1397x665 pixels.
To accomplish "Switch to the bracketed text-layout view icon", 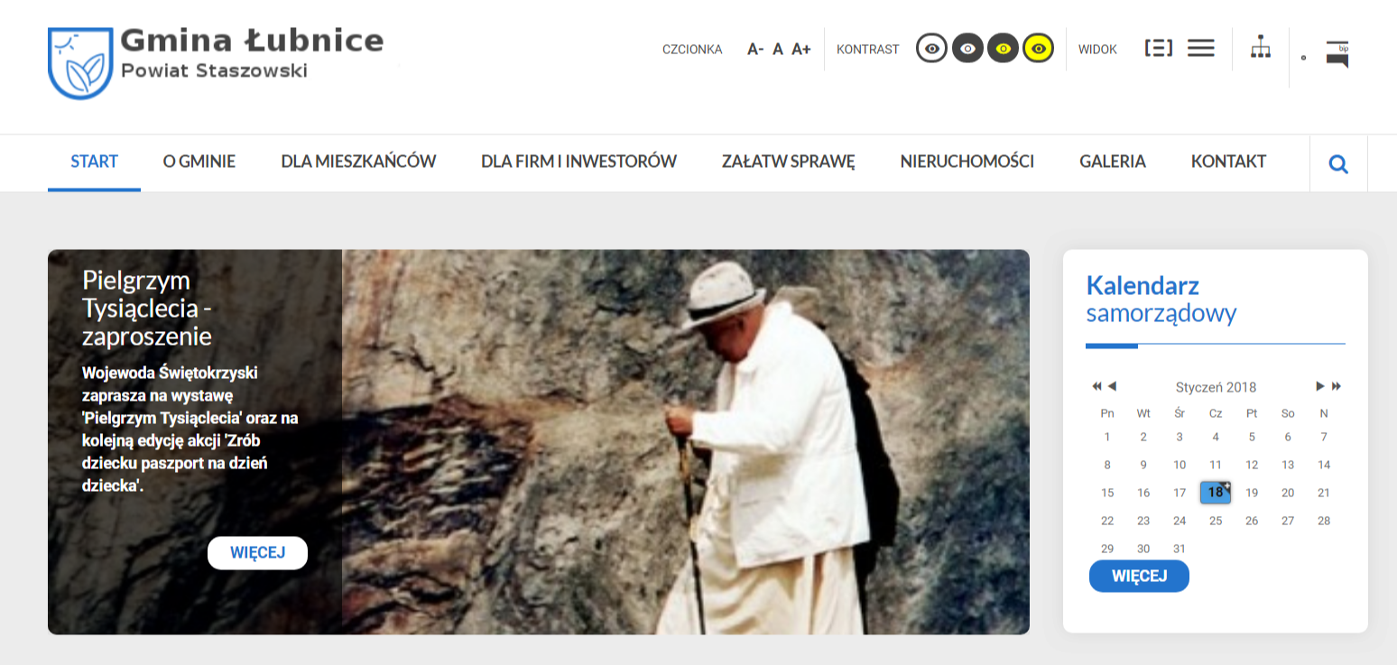I will (x=1159, y=49).
